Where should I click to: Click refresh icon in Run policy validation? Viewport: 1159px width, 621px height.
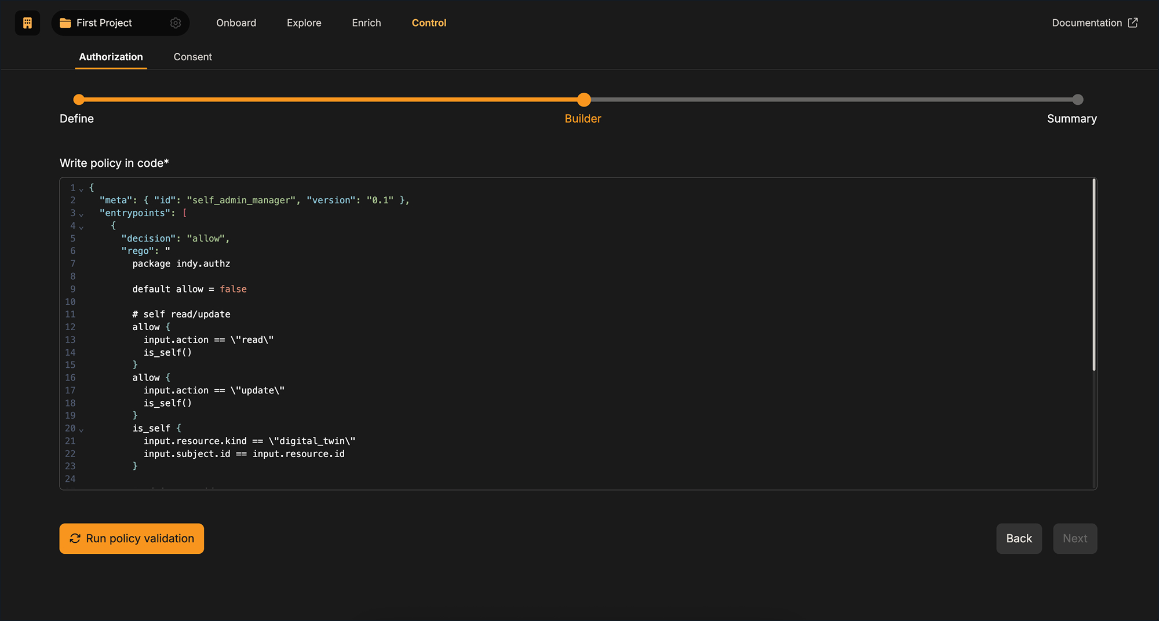tap(75, 539)
